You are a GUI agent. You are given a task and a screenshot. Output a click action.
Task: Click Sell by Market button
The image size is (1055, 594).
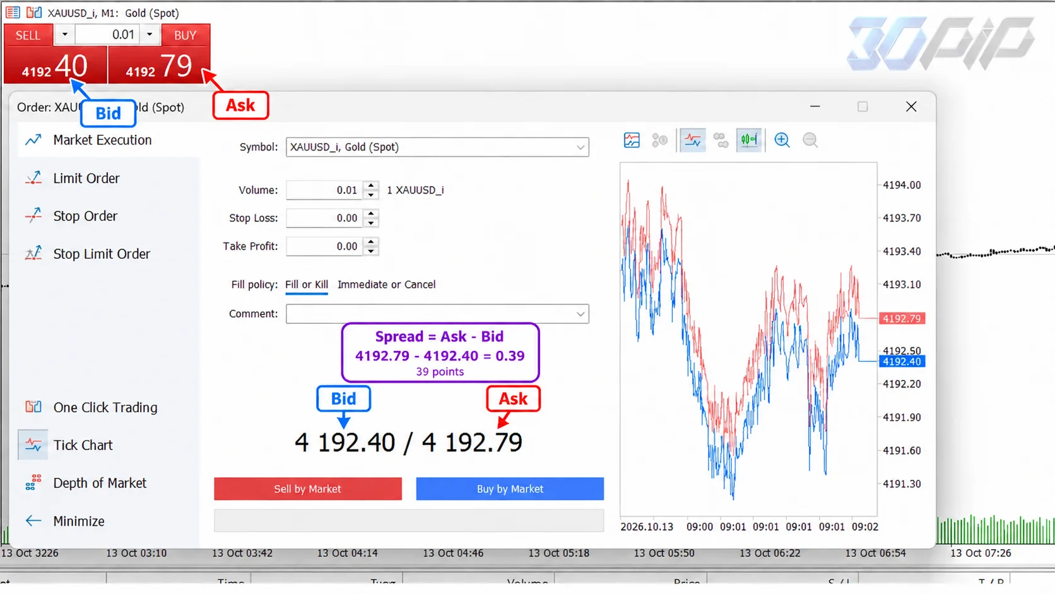pos(308,489)
